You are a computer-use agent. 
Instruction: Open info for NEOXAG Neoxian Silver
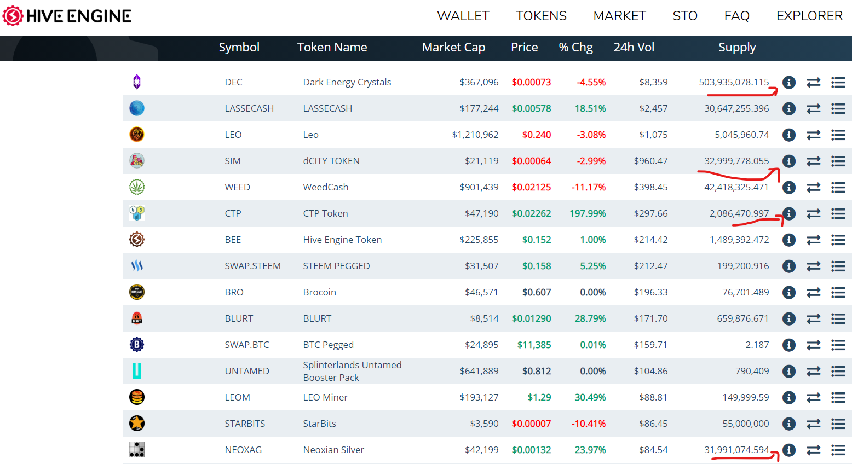click(788, 450)
